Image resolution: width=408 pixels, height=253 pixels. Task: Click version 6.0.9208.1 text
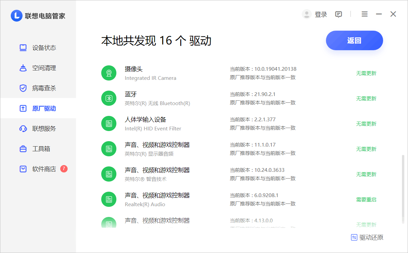click(266, 195)
